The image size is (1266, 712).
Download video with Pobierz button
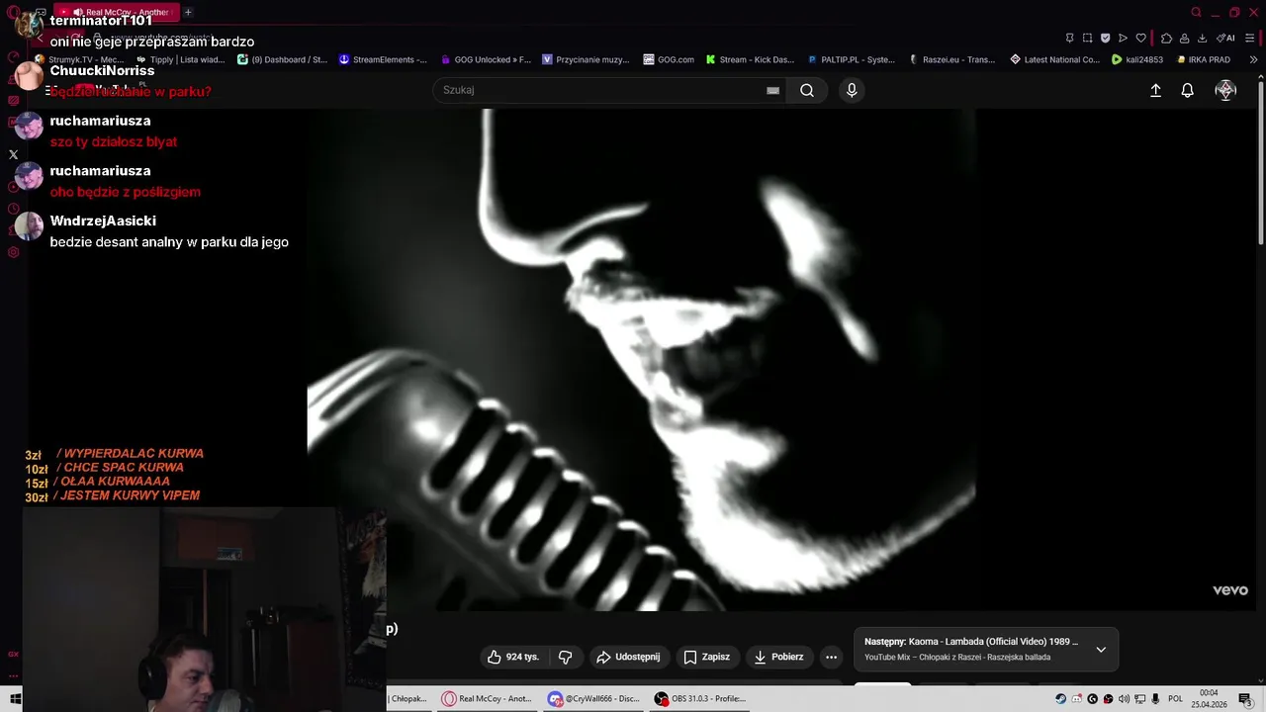(778, 657)
